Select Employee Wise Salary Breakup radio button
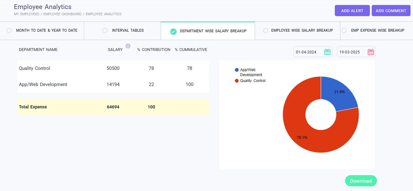Screen dimensions: 413x191 [266, 30]
